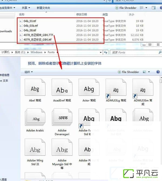The height and width of the screenshot is (181, 162).
Task: Select 4079_方正彩云_GBK.ttf file
Action: 38,39
